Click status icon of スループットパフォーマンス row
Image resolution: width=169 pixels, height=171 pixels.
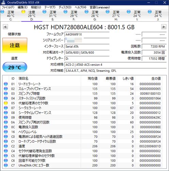pyautogui.click(x=6, y=89)
